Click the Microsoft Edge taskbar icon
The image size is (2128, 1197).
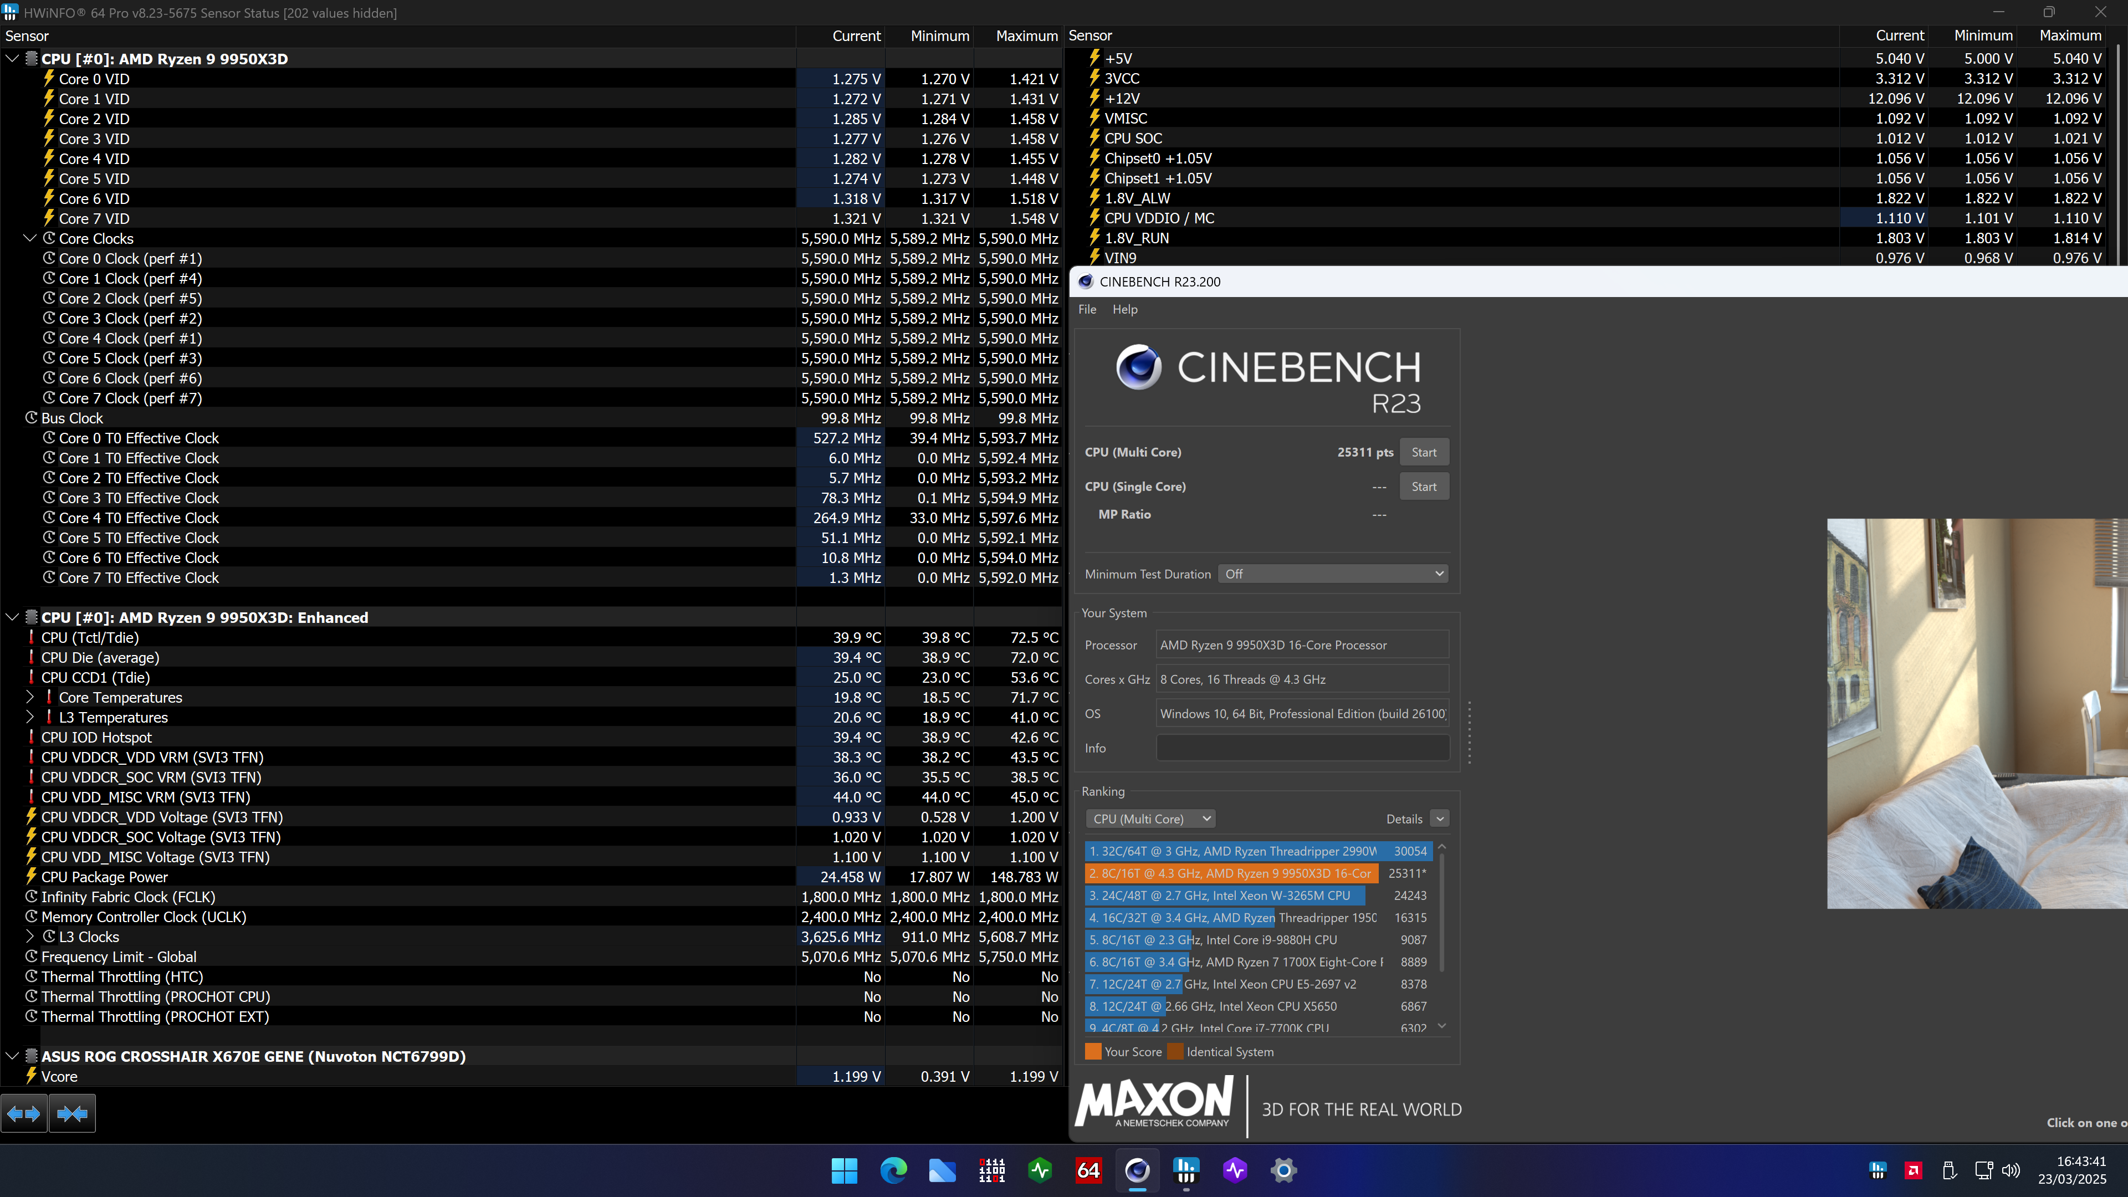tap(893, 1170)
